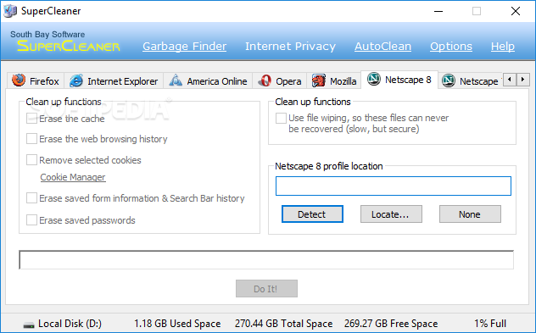Click the 269.27 GB Free Space text
This screenshot has height=333, width=536.
click(x=391, y=324)
